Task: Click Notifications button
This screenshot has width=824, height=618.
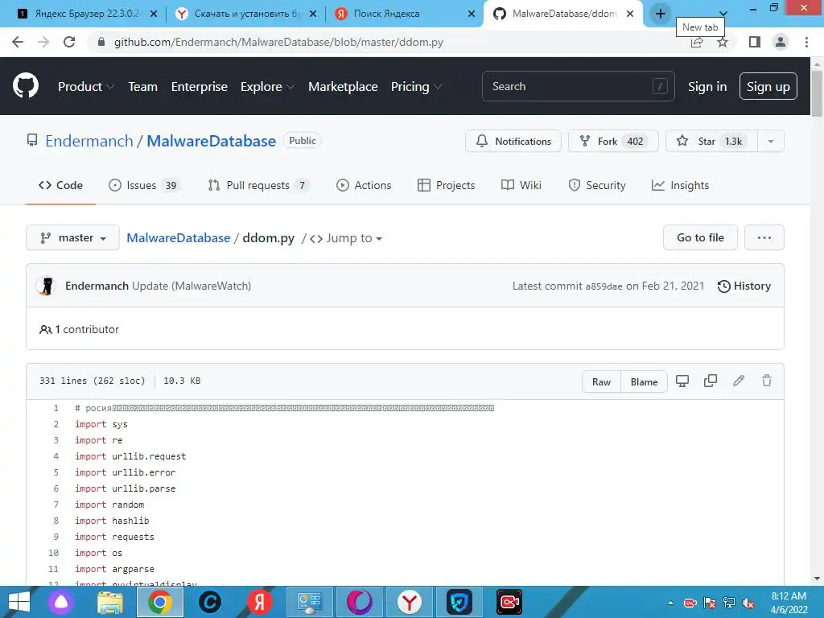Action: pyautogui.click(x=513, y=141)
